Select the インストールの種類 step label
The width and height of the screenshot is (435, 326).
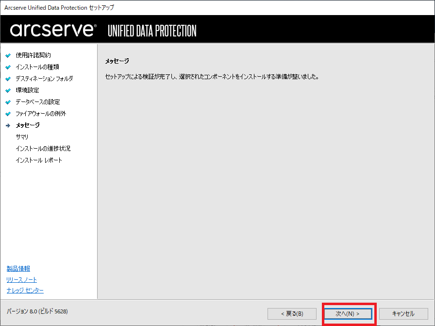tap(37, 67)
